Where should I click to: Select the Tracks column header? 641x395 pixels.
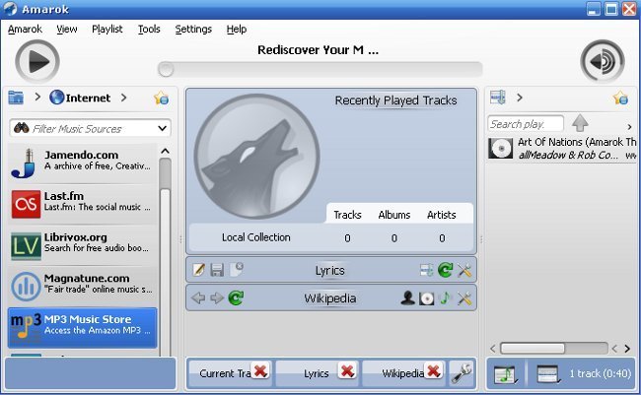[347, 215]
